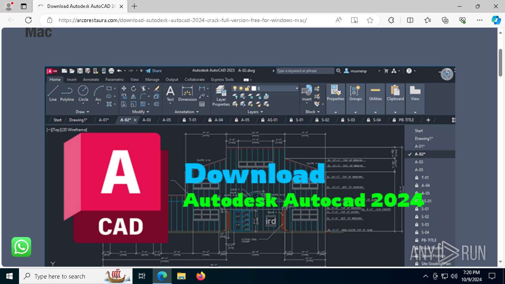This screenshot has width=505, height=284.
Task: Open the clock showing 7:20 PM
Action: tap(471, 276)
